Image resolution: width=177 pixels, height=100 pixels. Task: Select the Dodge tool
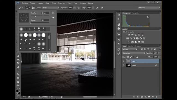[18, 63]
